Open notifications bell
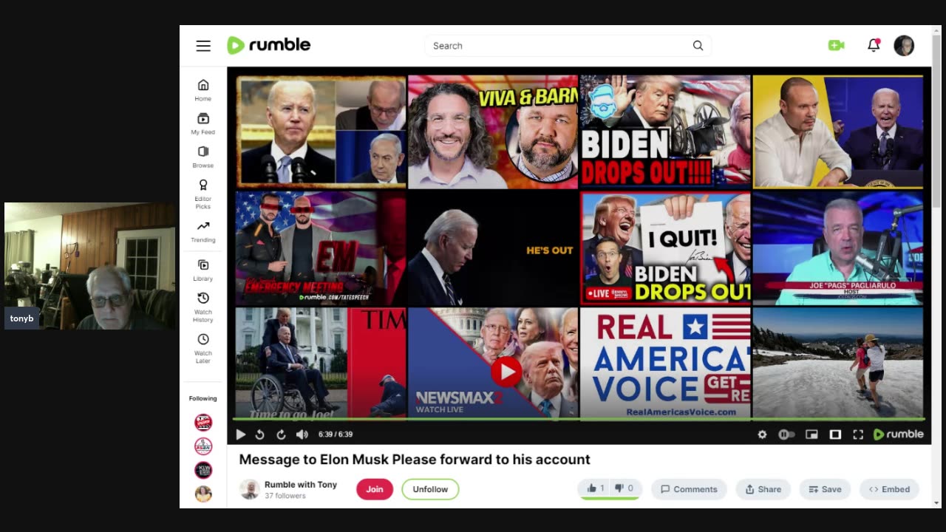 [874, 46]
